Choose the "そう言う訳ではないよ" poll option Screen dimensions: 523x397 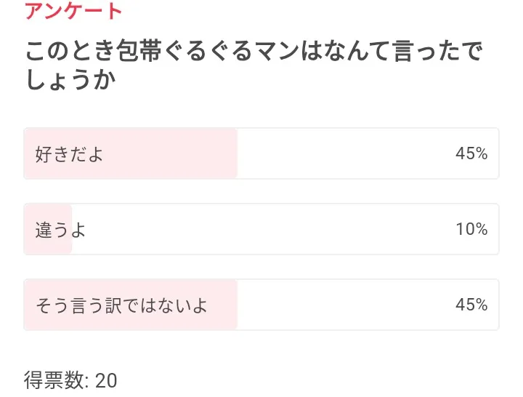(261, 305)
